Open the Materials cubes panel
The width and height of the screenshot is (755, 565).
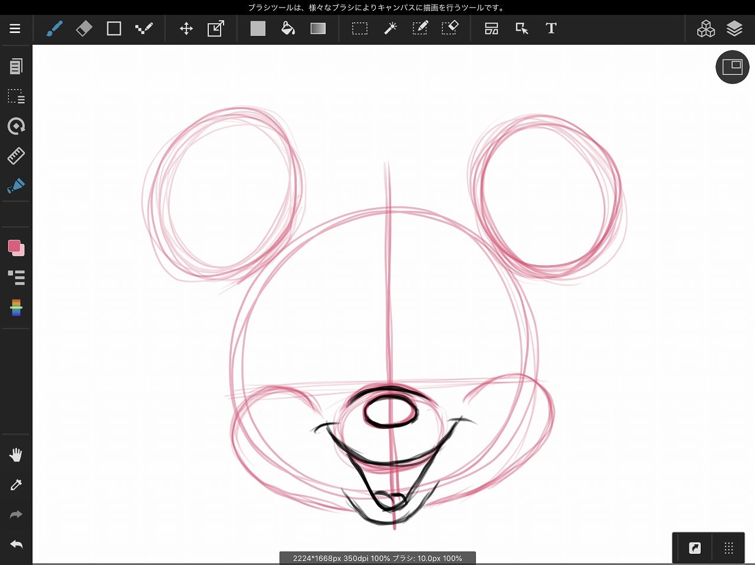click(x=705, y=28)
